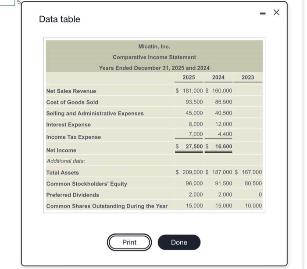
Task: Click the 2023 column header
Action: pos(248,77)
